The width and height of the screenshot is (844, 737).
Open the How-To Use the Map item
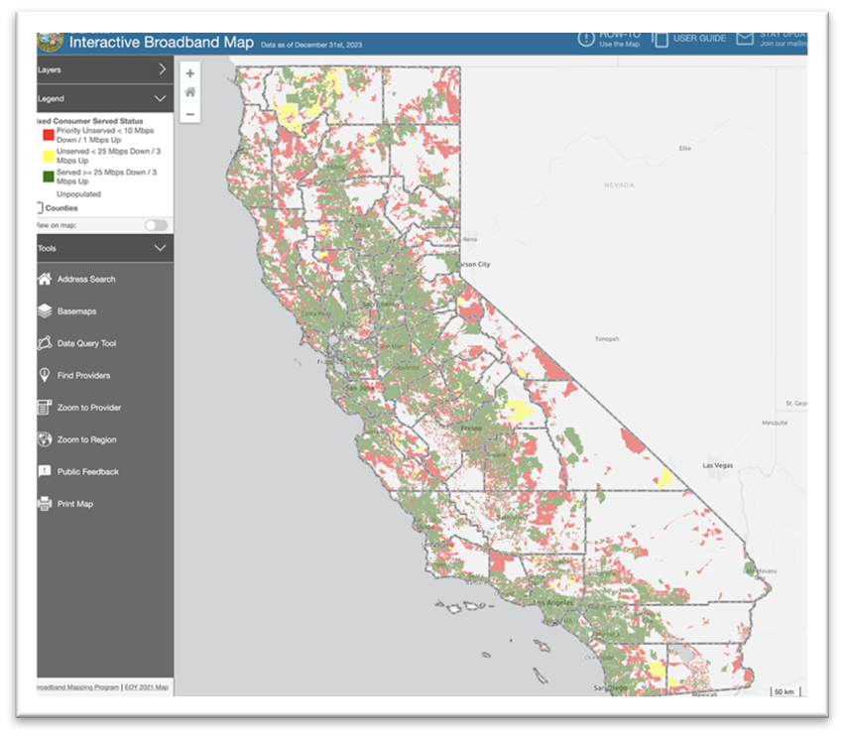[609, 40]
